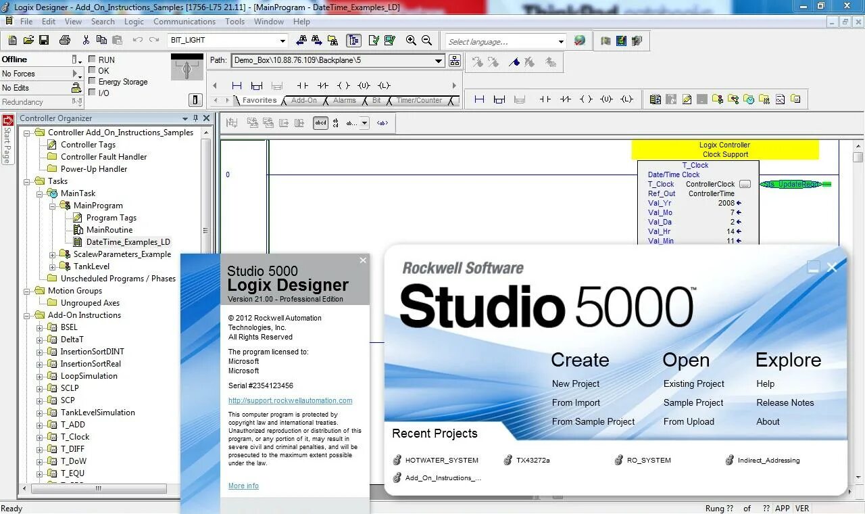865x514 pixels.
Task: Click the blue flag icon next to the Path field
Action: (514, 62)
